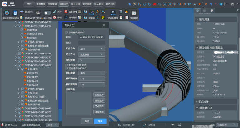
Task: Open the 切分方式 dropdown
Action: pyautogui.click(x=92, y=54)
